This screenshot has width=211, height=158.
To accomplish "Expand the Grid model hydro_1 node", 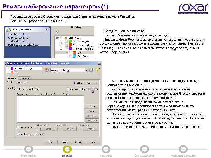I will point(61,45).
